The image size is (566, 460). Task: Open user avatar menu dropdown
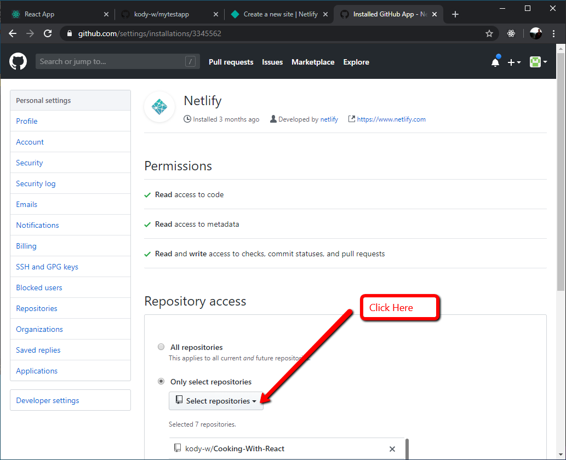[539, 62]
